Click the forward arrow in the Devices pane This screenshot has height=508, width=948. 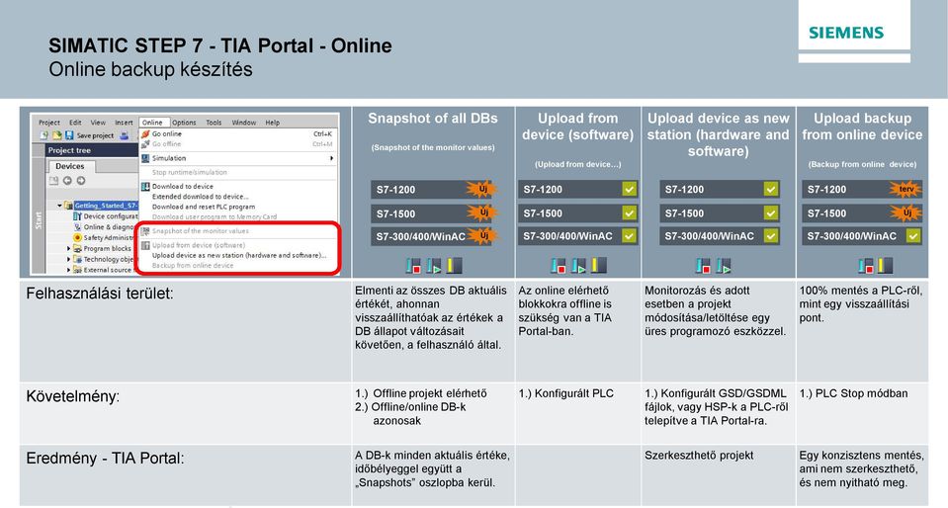click(x=80, y=180)
